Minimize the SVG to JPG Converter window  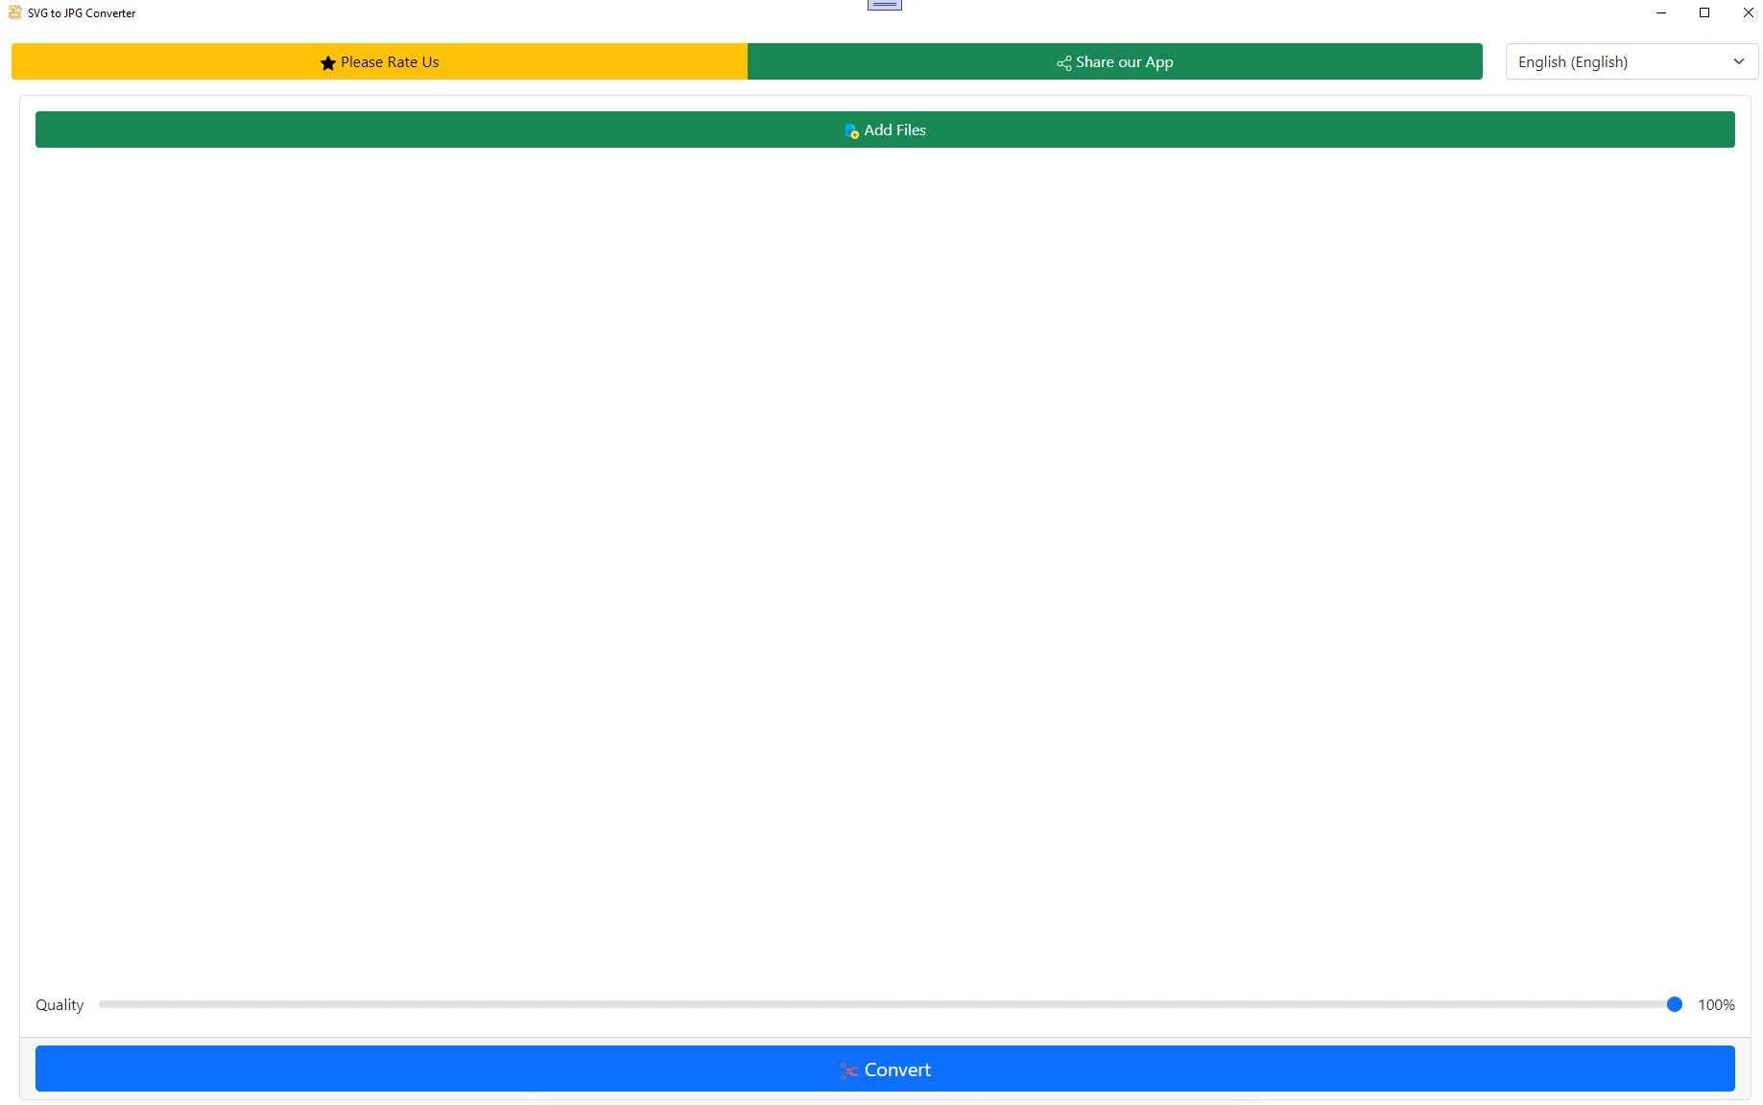point(1660,12)
